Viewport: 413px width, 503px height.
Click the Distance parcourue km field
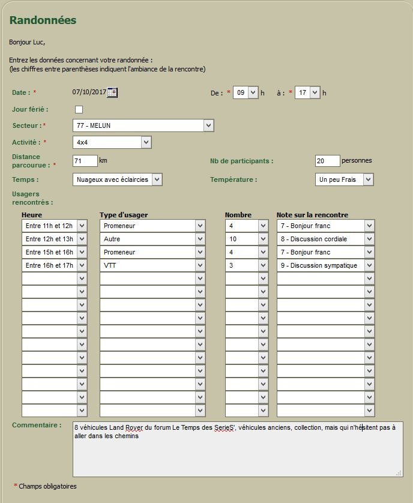click(x=85, y=161)
